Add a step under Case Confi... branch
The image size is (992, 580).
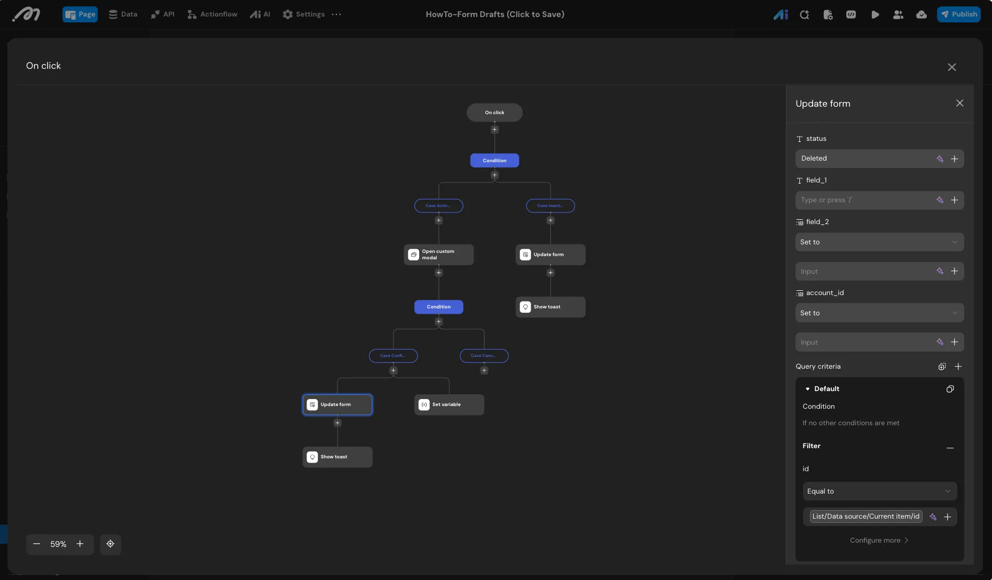click(393, 370)
